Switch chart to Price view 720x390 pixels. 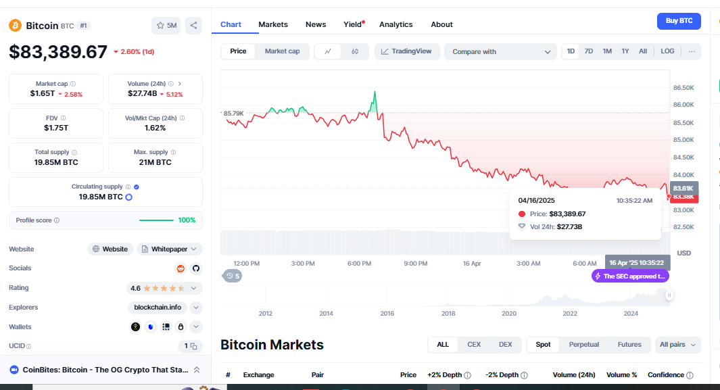click(x=238, y=51)
